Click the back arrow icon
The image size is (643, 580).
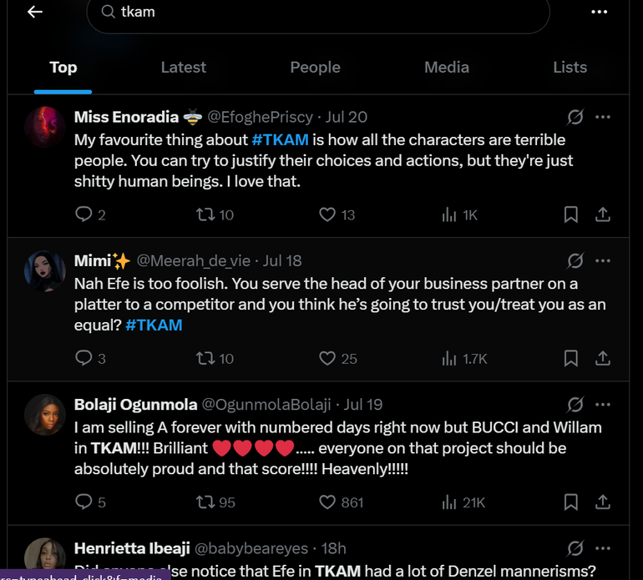[x=34, y=12]
